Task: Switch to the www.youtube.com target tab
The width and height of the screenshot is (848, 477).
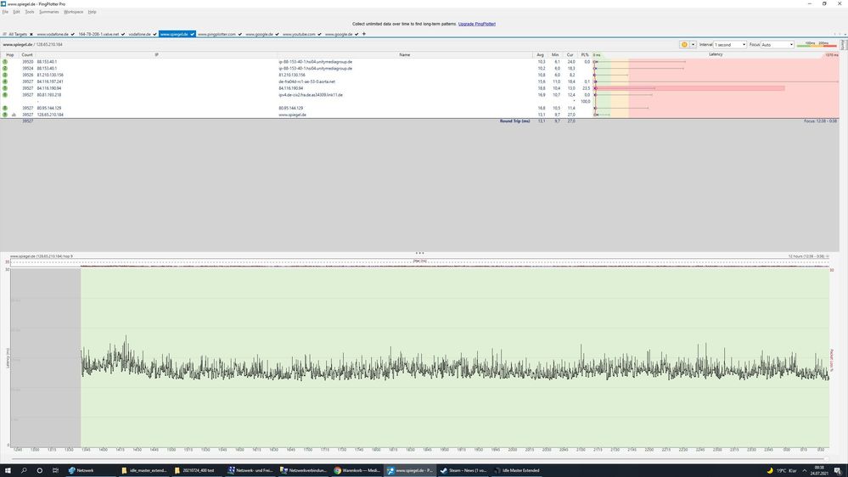Action: click(299, 34)
